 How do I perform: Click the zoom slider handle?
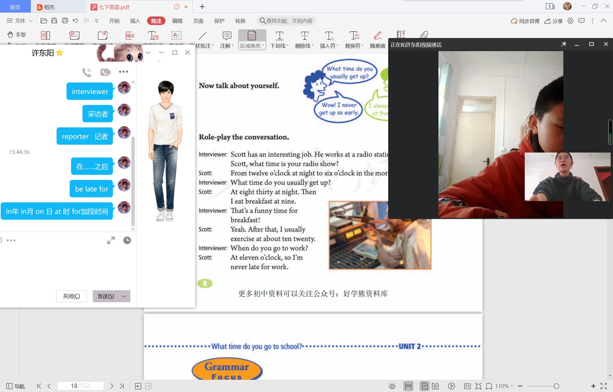(x=556, y=386)
